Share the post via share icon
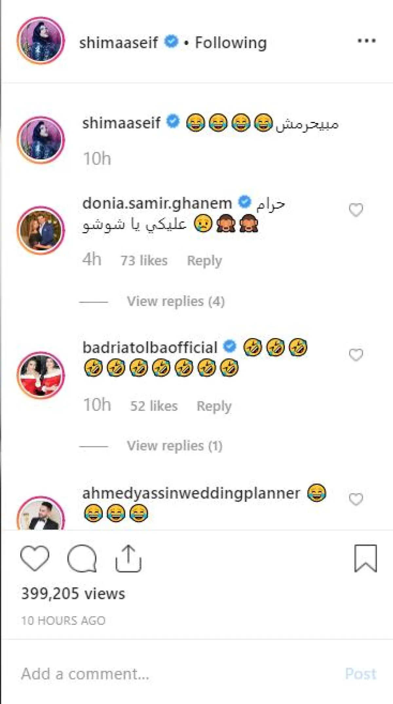The height and width of the screenshot is (704, 393). tap(128, 558)
